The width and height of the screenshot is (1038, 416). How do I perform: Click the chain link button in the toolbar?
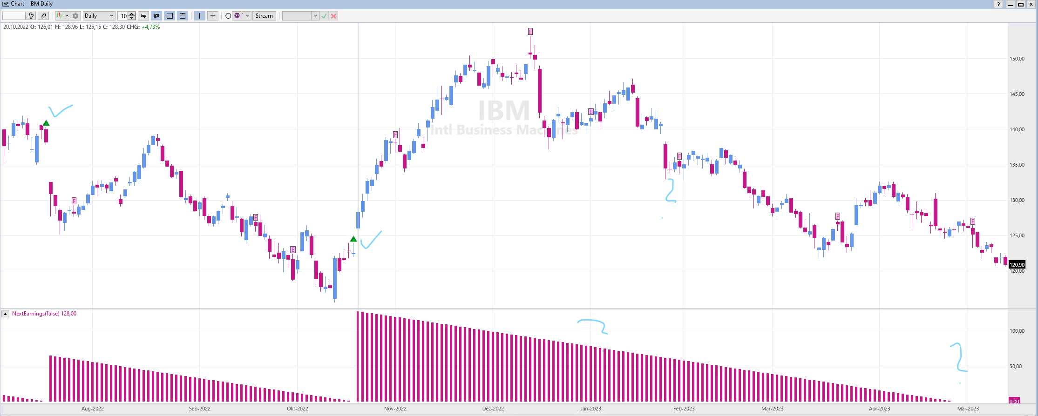44,16
